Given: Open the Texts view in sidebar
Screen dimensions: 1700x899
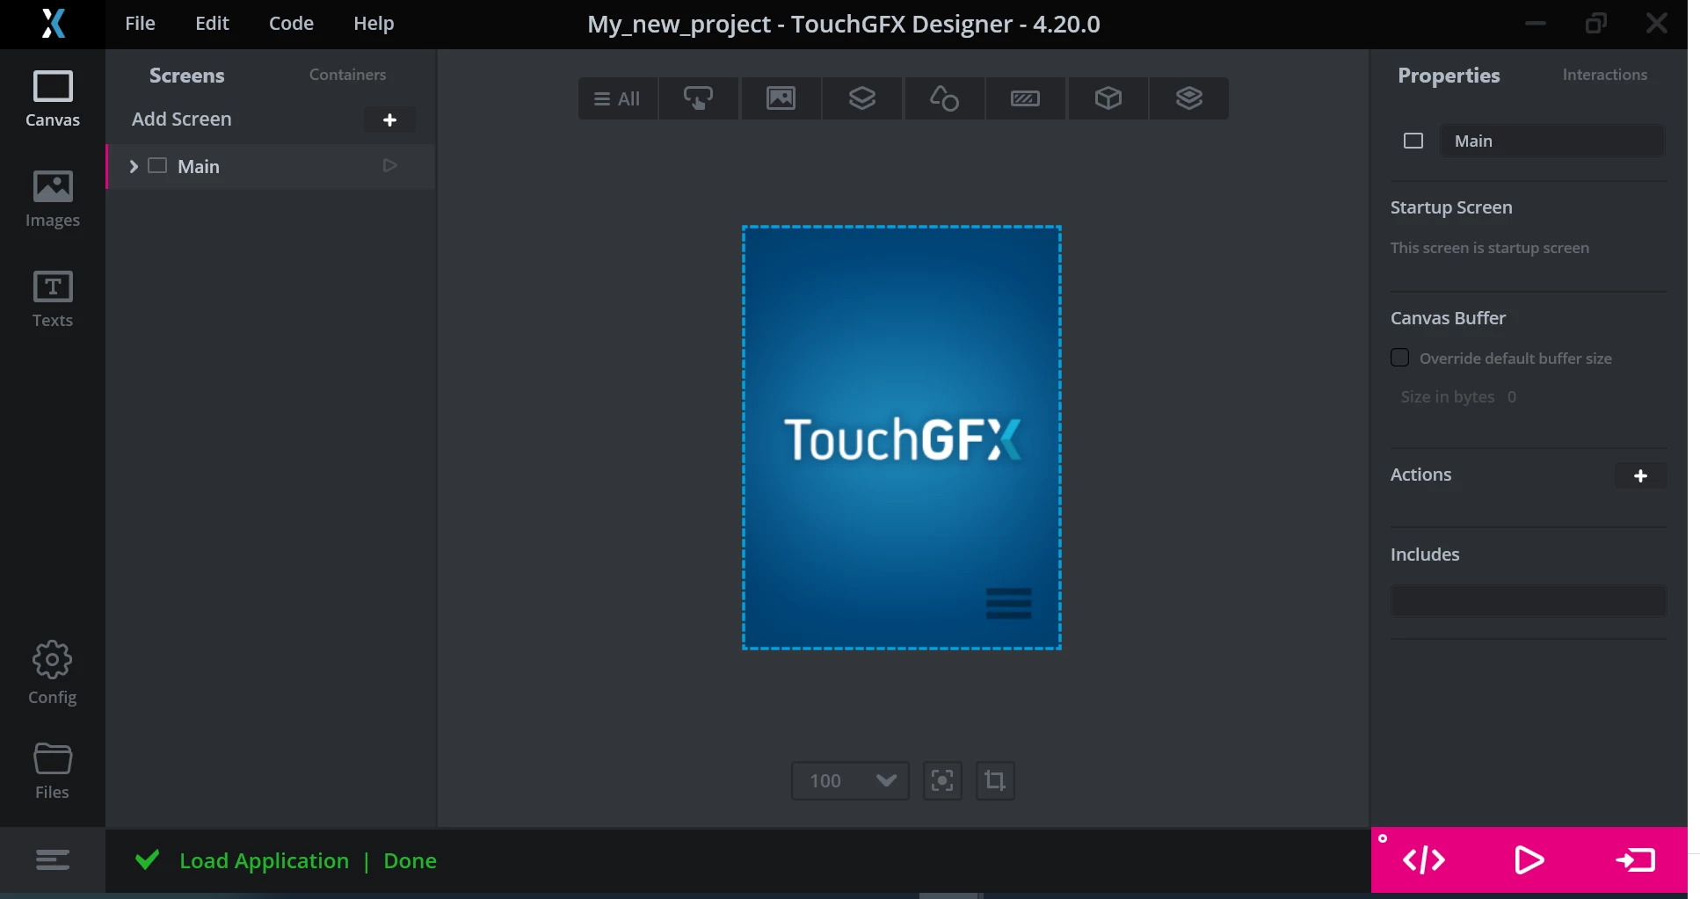Looking at the screenshot, I should (x=53, y=299).
